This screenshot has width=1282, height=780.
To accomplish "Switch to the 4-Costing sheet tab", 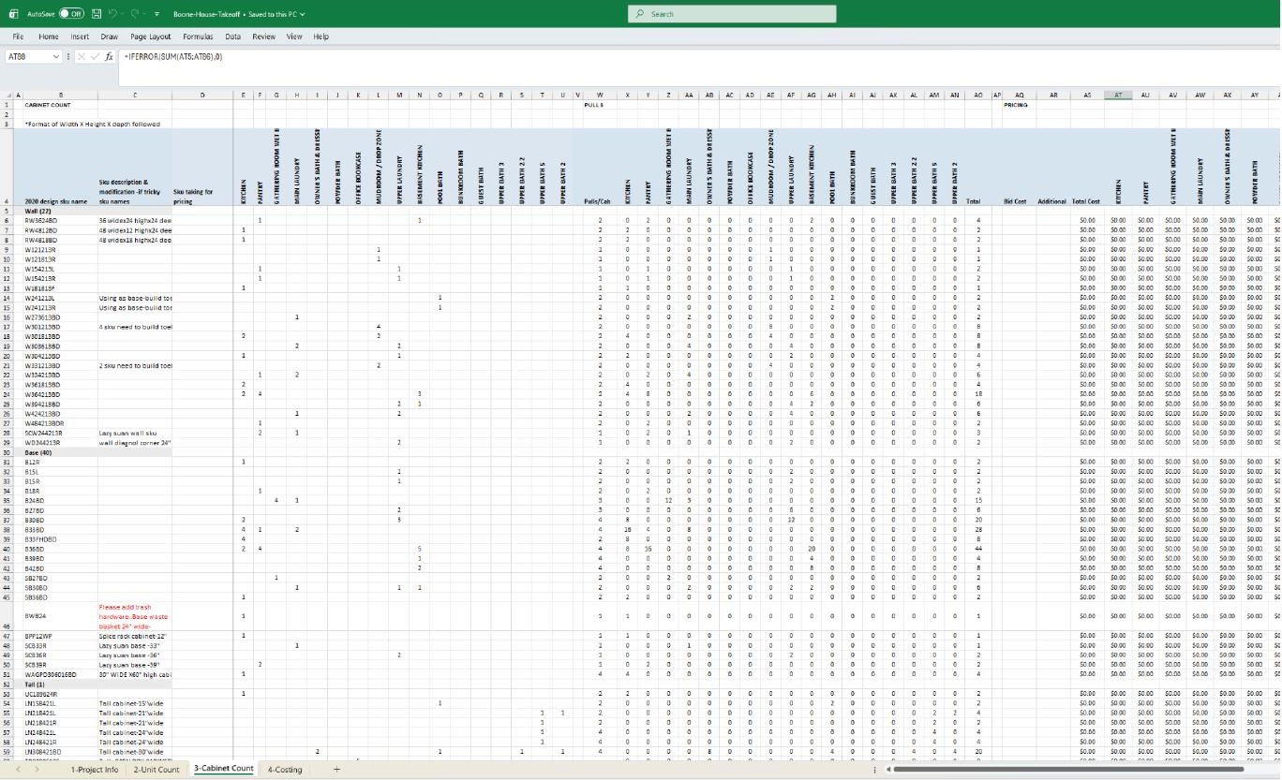I will (285, 770).
